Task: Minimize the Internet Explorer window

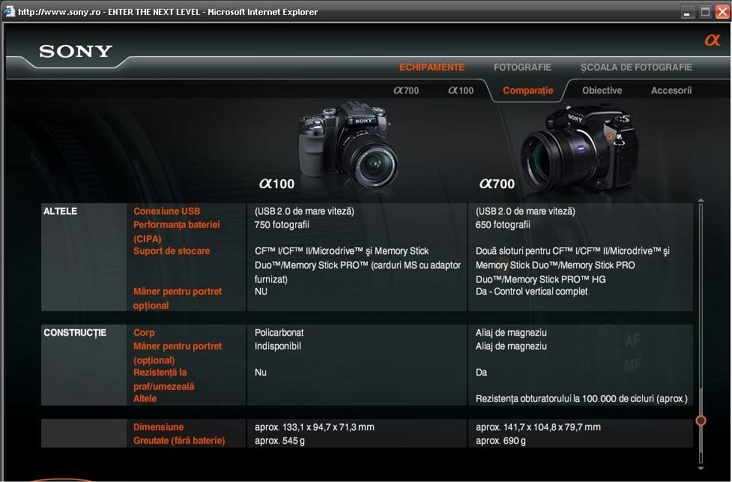Action: (687, 12)
